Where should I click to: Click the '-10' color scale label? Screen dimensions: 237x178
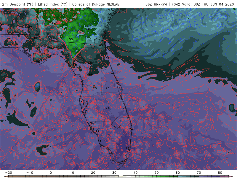(x=30, y=173)
